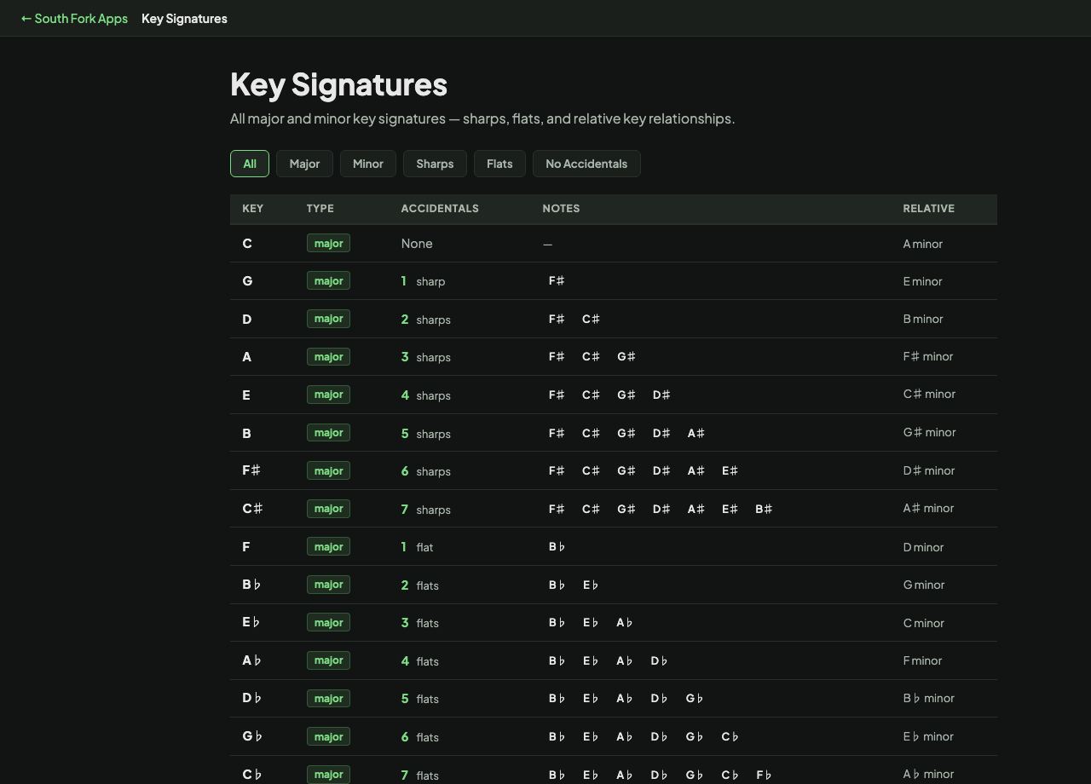Screen dimensions: 1091x784
Task: Click 'B minor' relative key
Action: coord(923,319)
